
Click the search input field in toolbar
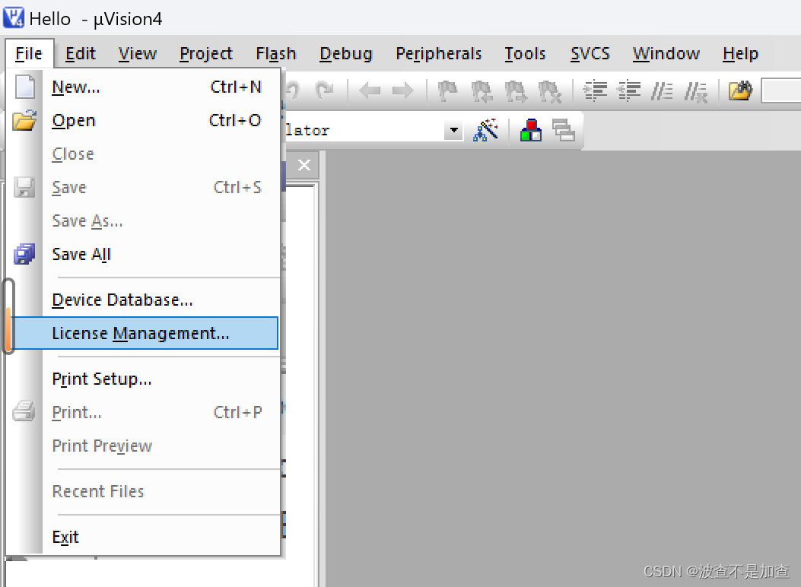[x=780, y=90]
